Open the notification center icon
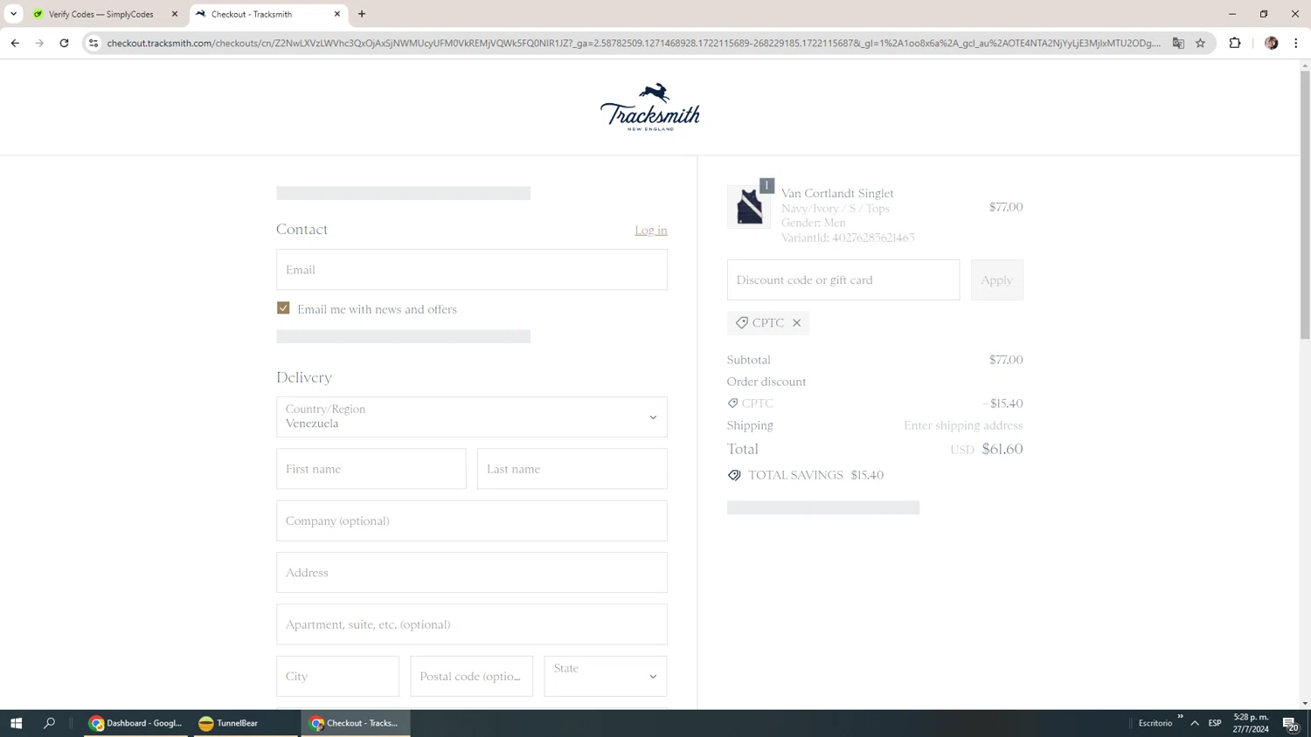The height and width of the screenshot is (737, 1311). pyautogui.click(x=1290, y=723)
